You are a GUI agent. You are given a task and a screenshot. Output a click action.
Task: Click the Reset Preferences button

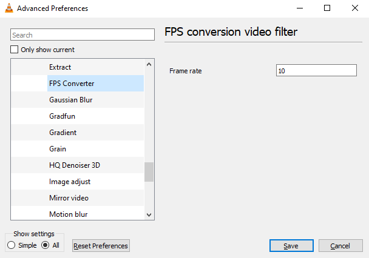pyautogui.click(x=101, y=246)
